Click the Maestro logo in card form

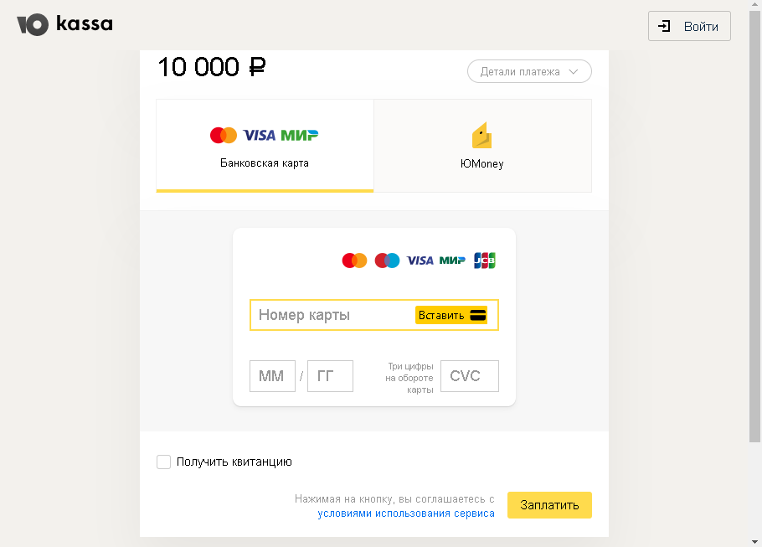[387, 261]
